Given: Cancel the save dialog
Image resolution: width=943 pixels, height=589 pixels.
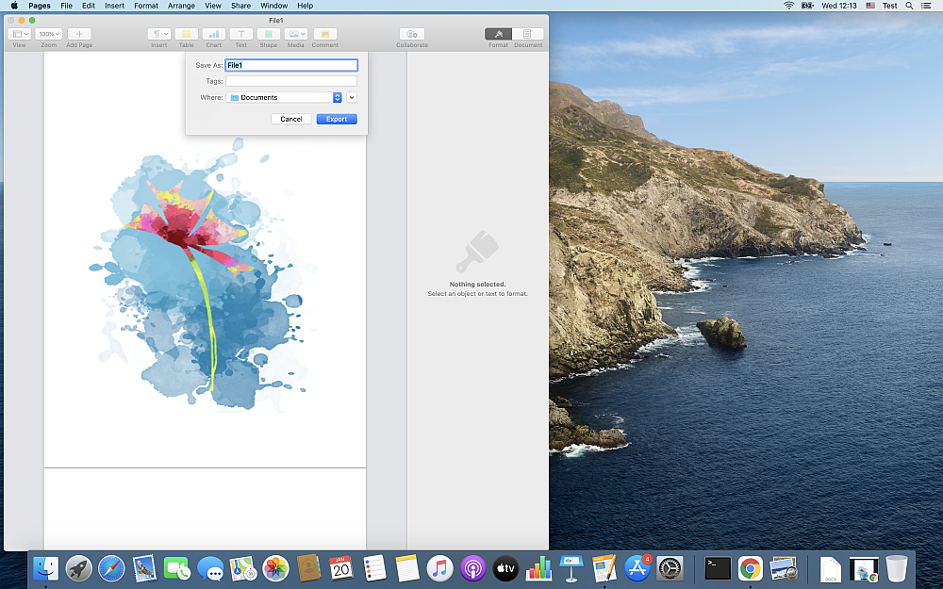Looking at the screenshot, I should (291, 119).
